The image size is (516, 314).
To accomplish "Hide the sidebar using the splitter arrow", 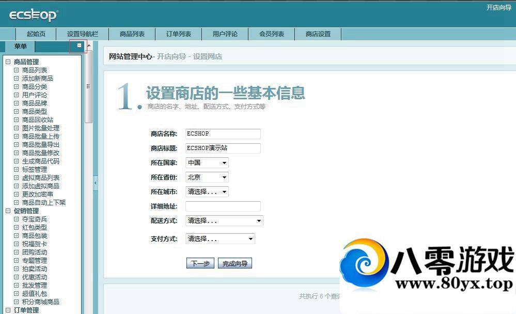I will (95, 183).
